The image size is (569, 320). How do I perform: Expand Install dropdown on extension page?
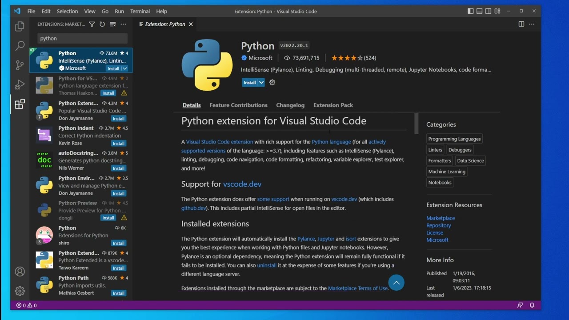pos(261,82)
